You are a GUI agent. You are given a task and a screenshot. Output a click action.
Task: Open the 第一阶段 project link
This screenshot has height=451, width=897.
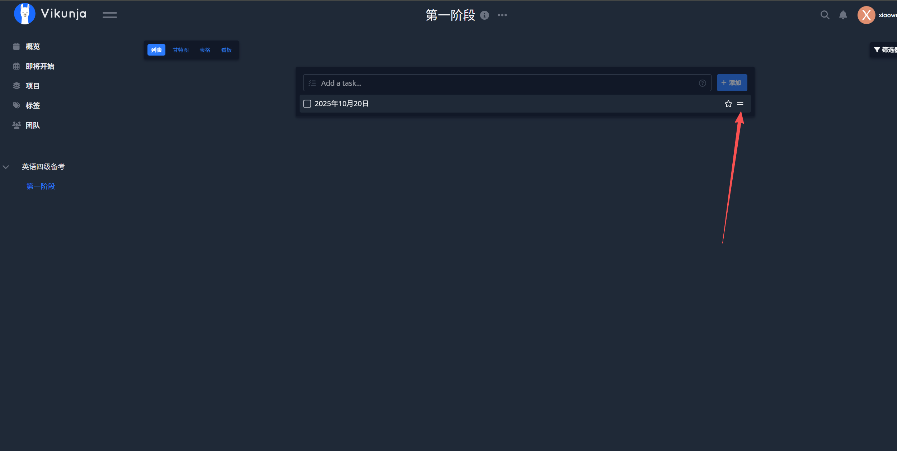point(41,186)
